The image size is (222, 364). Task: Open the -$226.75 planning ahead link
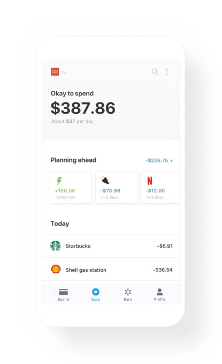tap(157, 160)
